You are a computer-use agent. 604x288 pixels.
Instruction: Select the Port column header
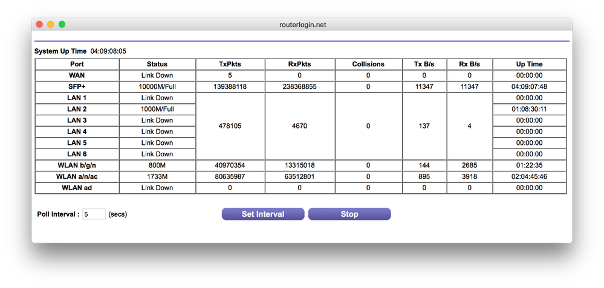point(77,64)
